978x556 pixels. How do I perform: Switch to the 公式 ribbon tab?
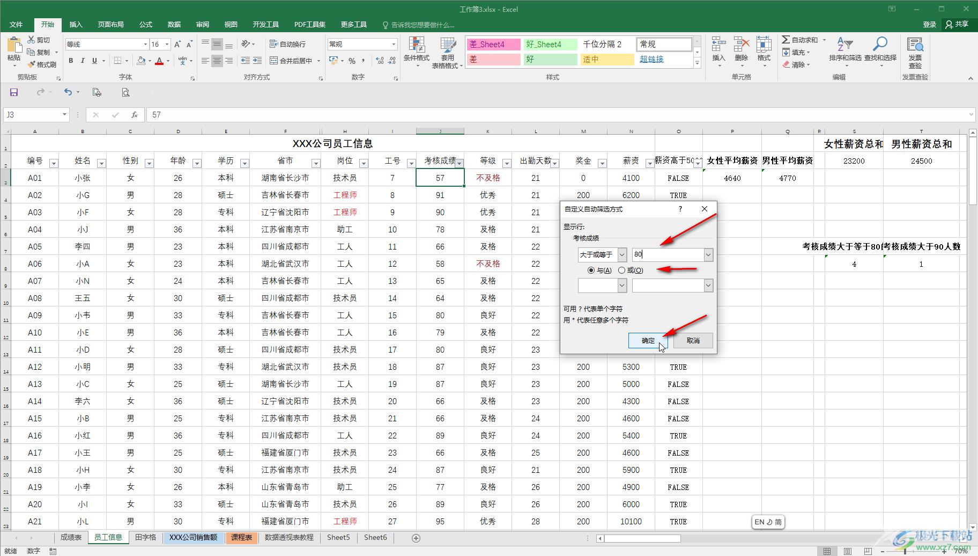[145, 25]
